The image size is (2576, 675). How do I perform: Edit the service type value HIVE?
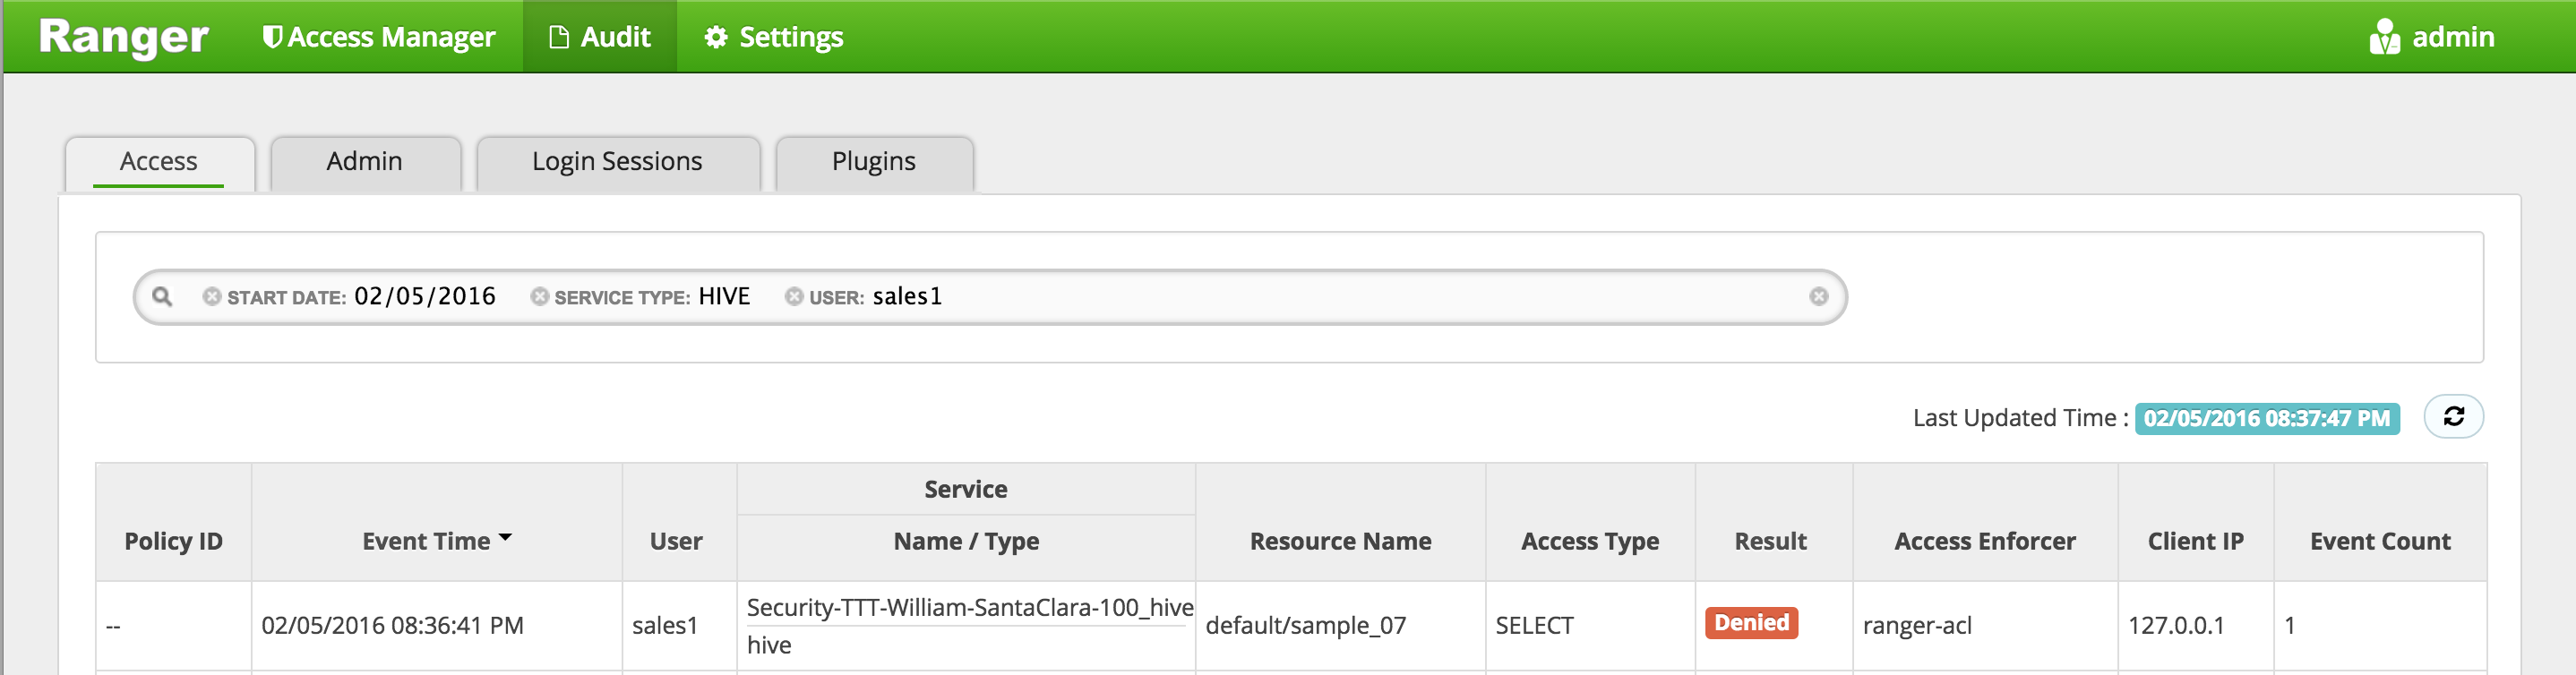(725, 296)
